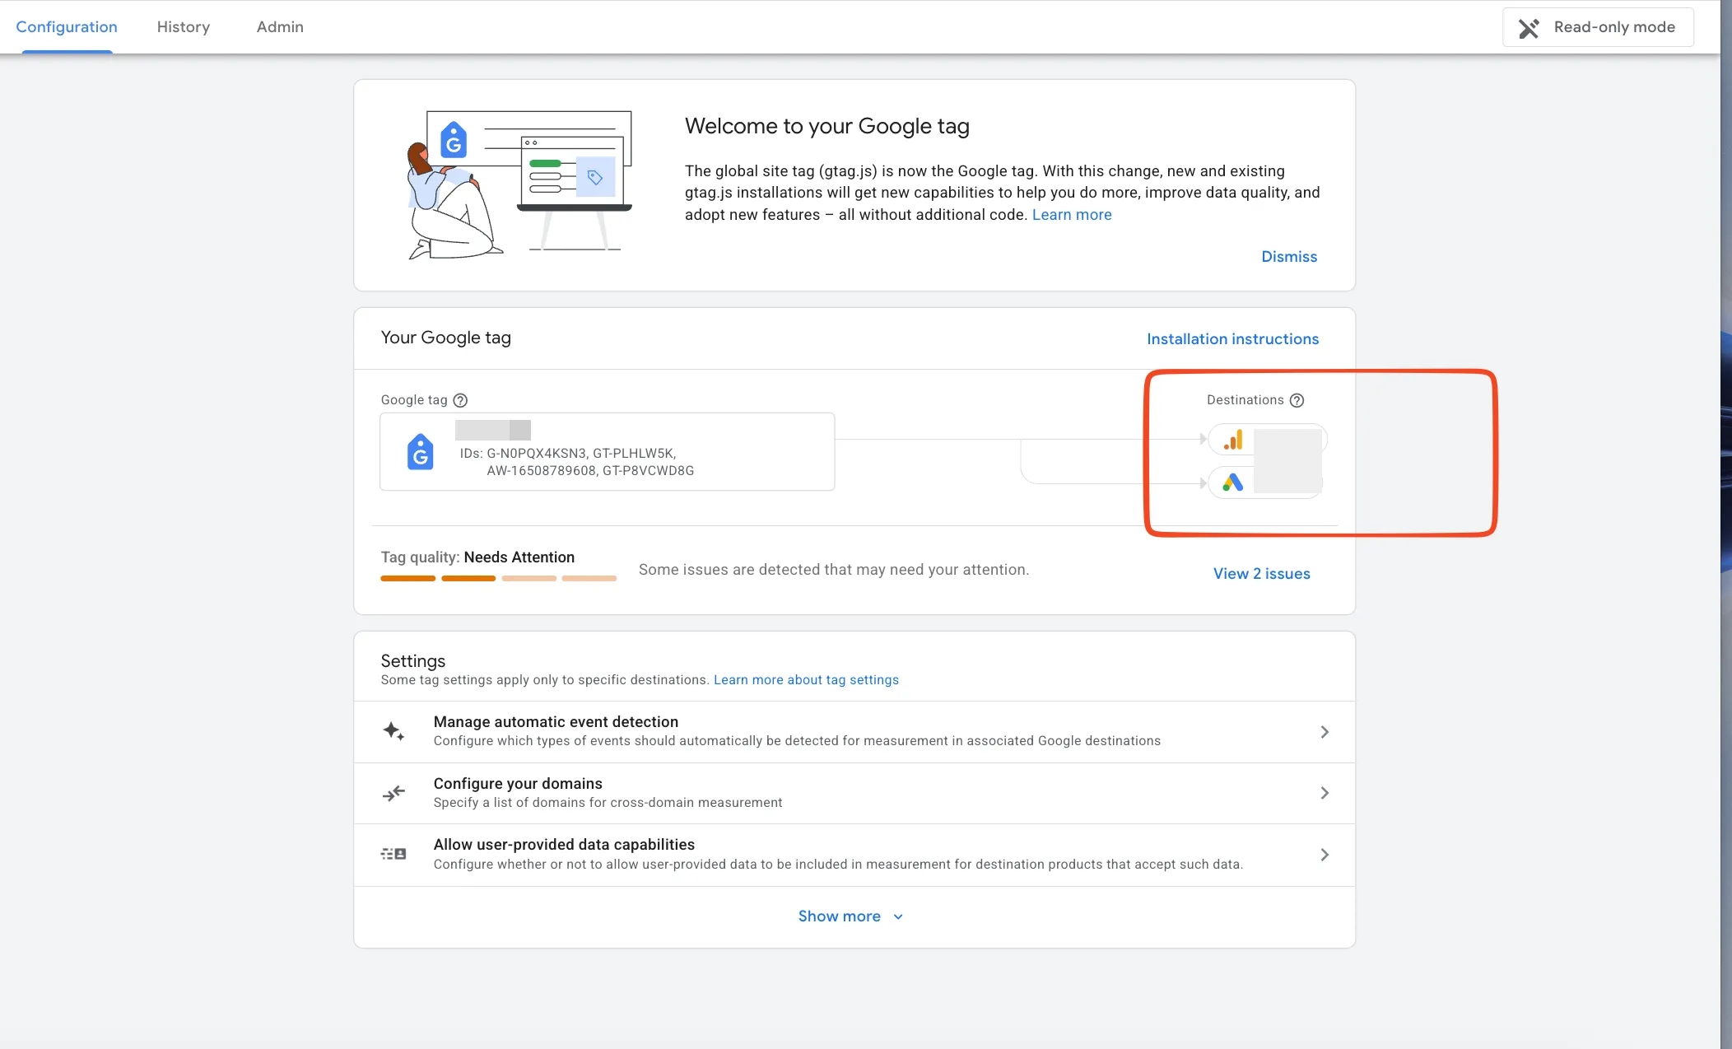1732x1049 pixels.
Task: Switch to the Admin tab
Action: click(280, 26)
